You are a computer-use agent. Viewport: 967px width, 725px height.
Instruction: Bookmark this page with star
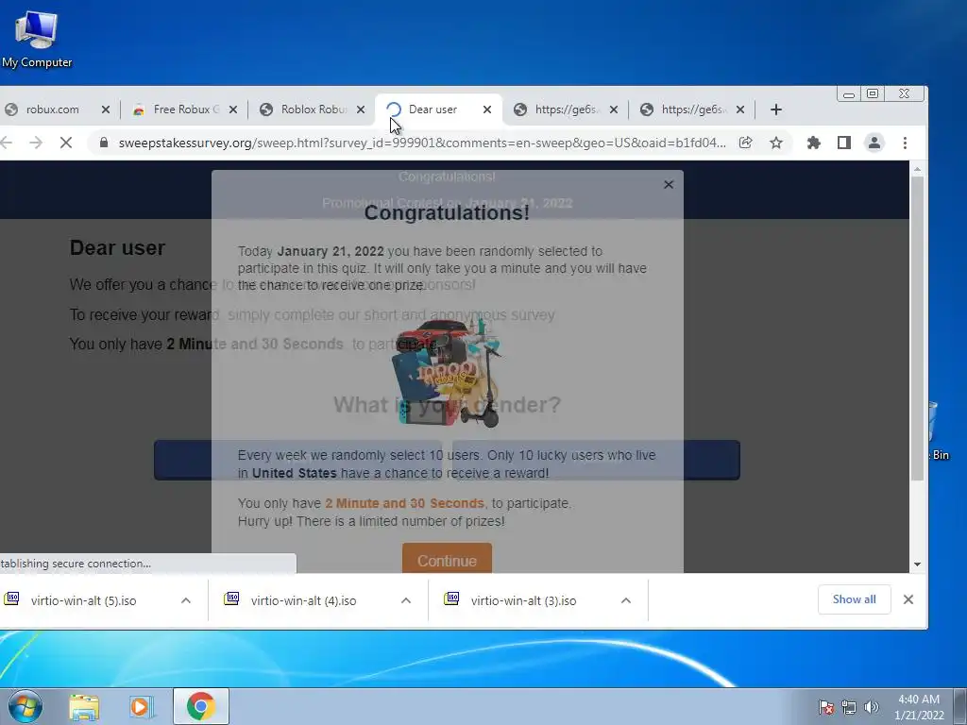[x=776, y=143]
